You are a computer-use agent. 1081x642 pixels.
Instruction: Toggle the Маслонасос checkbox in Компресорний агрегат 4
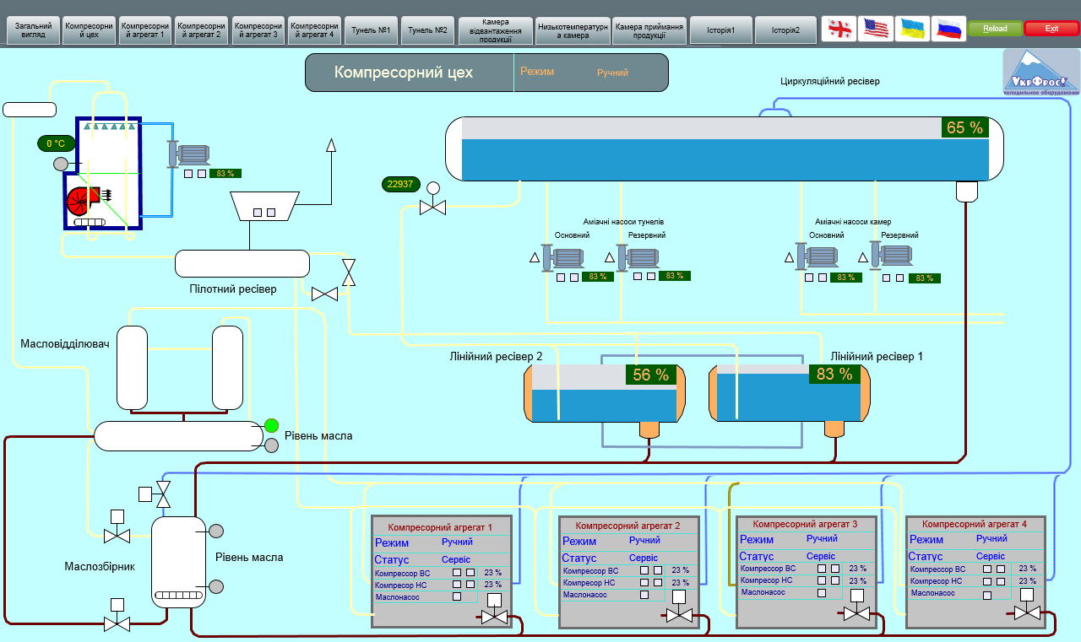[987, 595]
